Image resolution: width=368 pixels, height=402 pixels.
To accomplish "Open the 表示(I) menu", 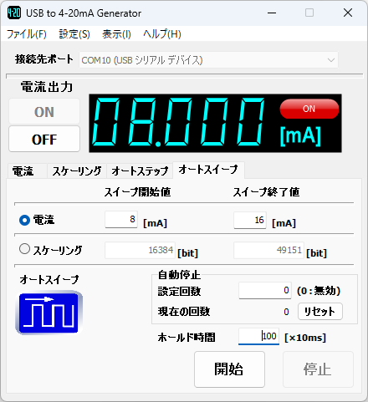I will pos(116,34).
